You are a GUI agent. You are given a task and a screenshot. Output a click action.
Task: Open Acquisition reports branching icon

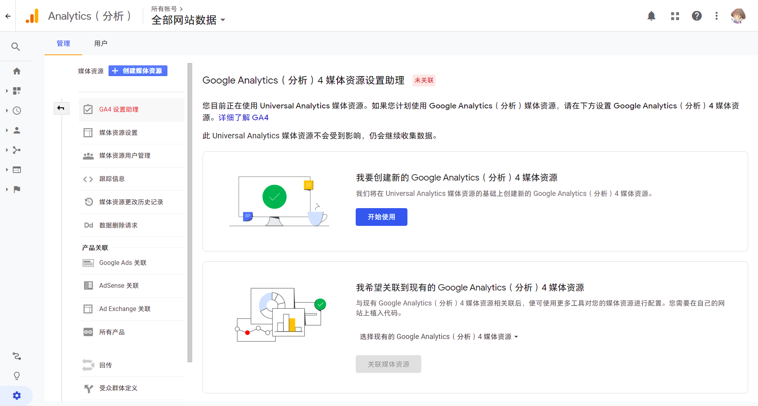(x=17, y=150)
